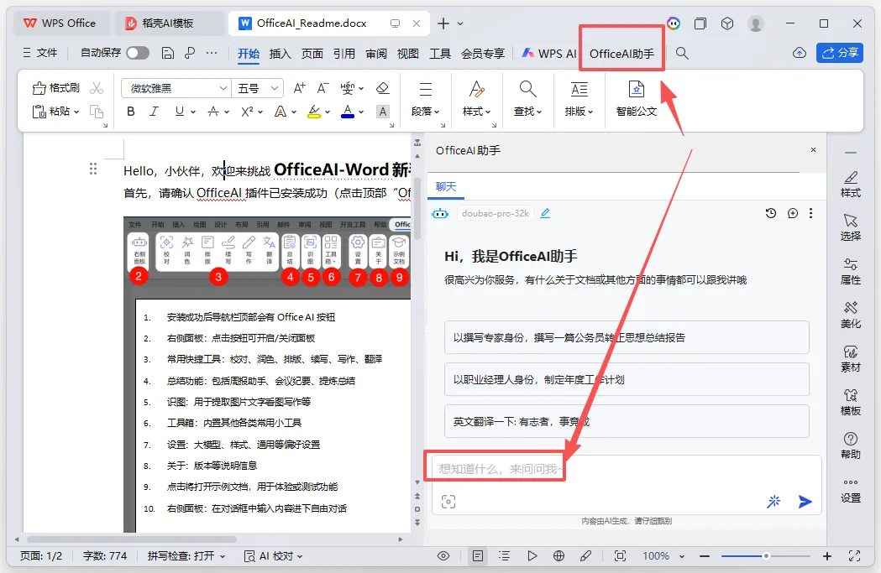881x573 pixels.
Task: Click the Share (分享) button
Action: 839,53
